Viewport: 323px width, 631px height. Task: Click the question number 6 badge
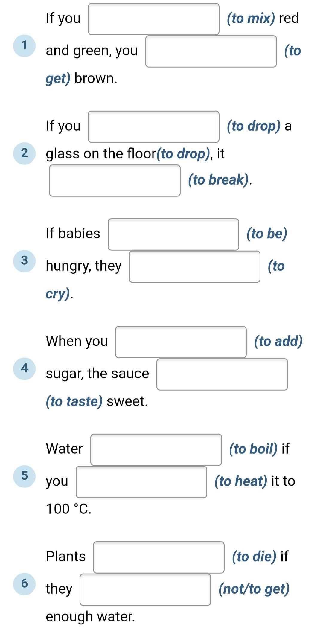coord(25,584)
